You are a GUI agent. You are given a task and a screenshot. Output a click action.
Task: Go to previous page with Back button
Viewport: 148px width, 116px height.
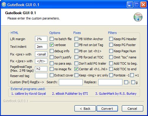(85, 109)
